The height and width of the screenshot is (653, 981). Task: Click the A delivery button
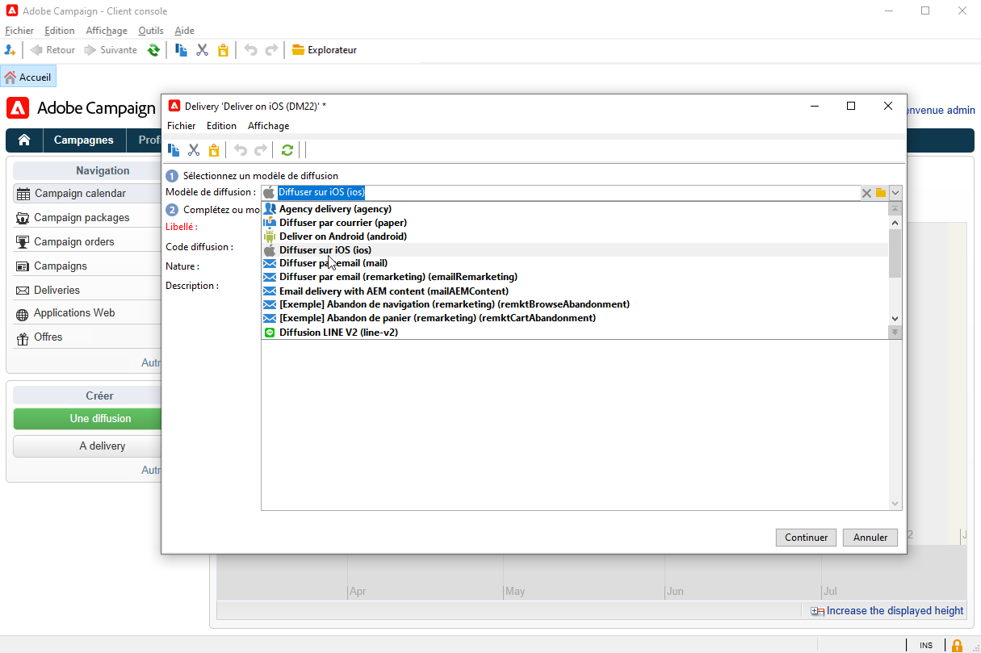[x=87, y=446]
